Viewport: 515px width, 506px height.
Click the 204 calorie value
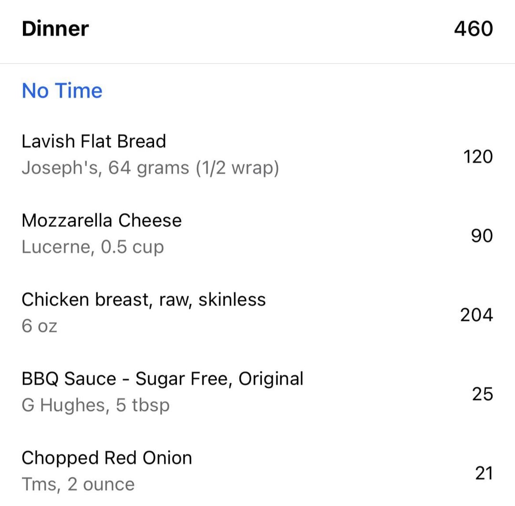click(476, 314)
